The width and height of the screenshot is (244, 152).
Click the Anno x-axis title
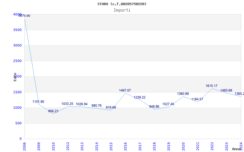pos(237,149)
